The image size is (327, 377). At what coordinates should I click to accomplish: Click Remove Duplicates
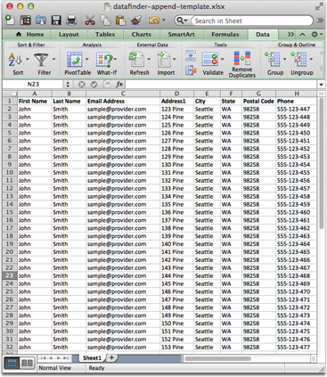click(x=242, y=64)
